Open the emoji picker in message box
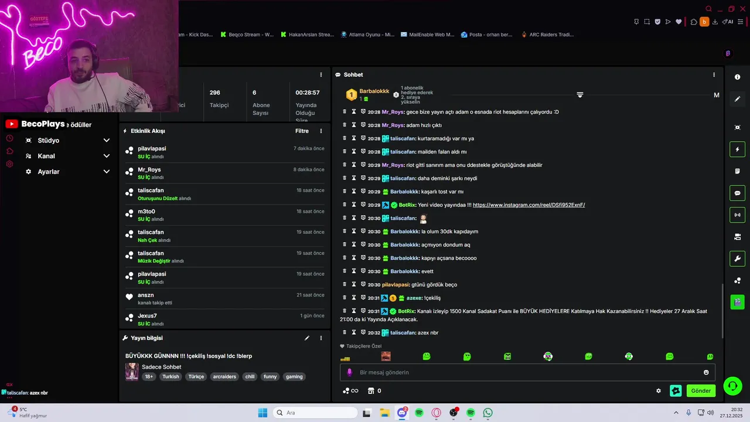Viewport: 750px width, 422px height. coord(706,372)
